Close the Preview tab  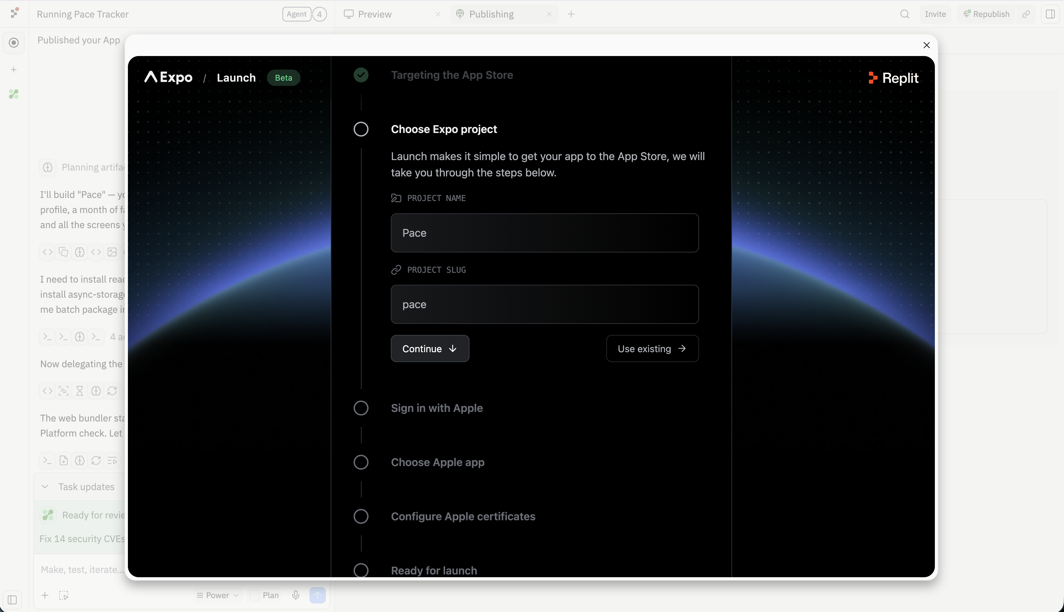(438, 14)
